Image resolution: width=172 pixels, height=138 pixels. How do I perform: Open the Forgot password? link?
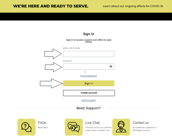pyautogui.click(x=88, y=76)
